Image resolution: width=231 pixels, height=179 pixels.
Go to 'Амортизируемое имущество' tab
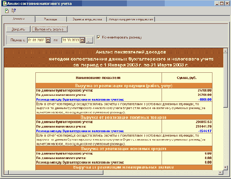pos(131,19)
